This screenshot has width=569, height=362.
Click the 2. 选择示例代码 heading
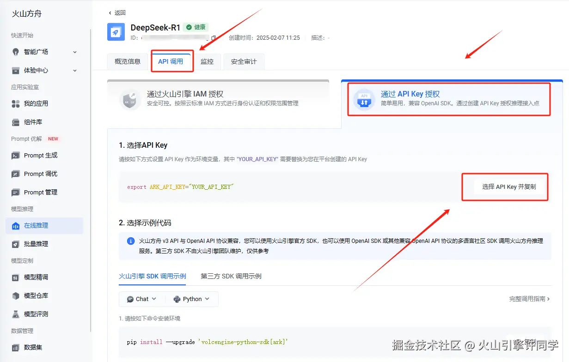point(145,223)
